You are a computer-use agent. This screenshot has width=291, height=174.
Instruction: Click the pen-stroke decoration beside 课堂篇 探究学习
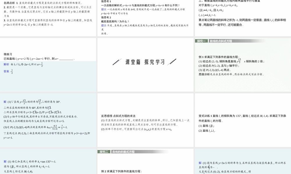(x=116, y=62)
